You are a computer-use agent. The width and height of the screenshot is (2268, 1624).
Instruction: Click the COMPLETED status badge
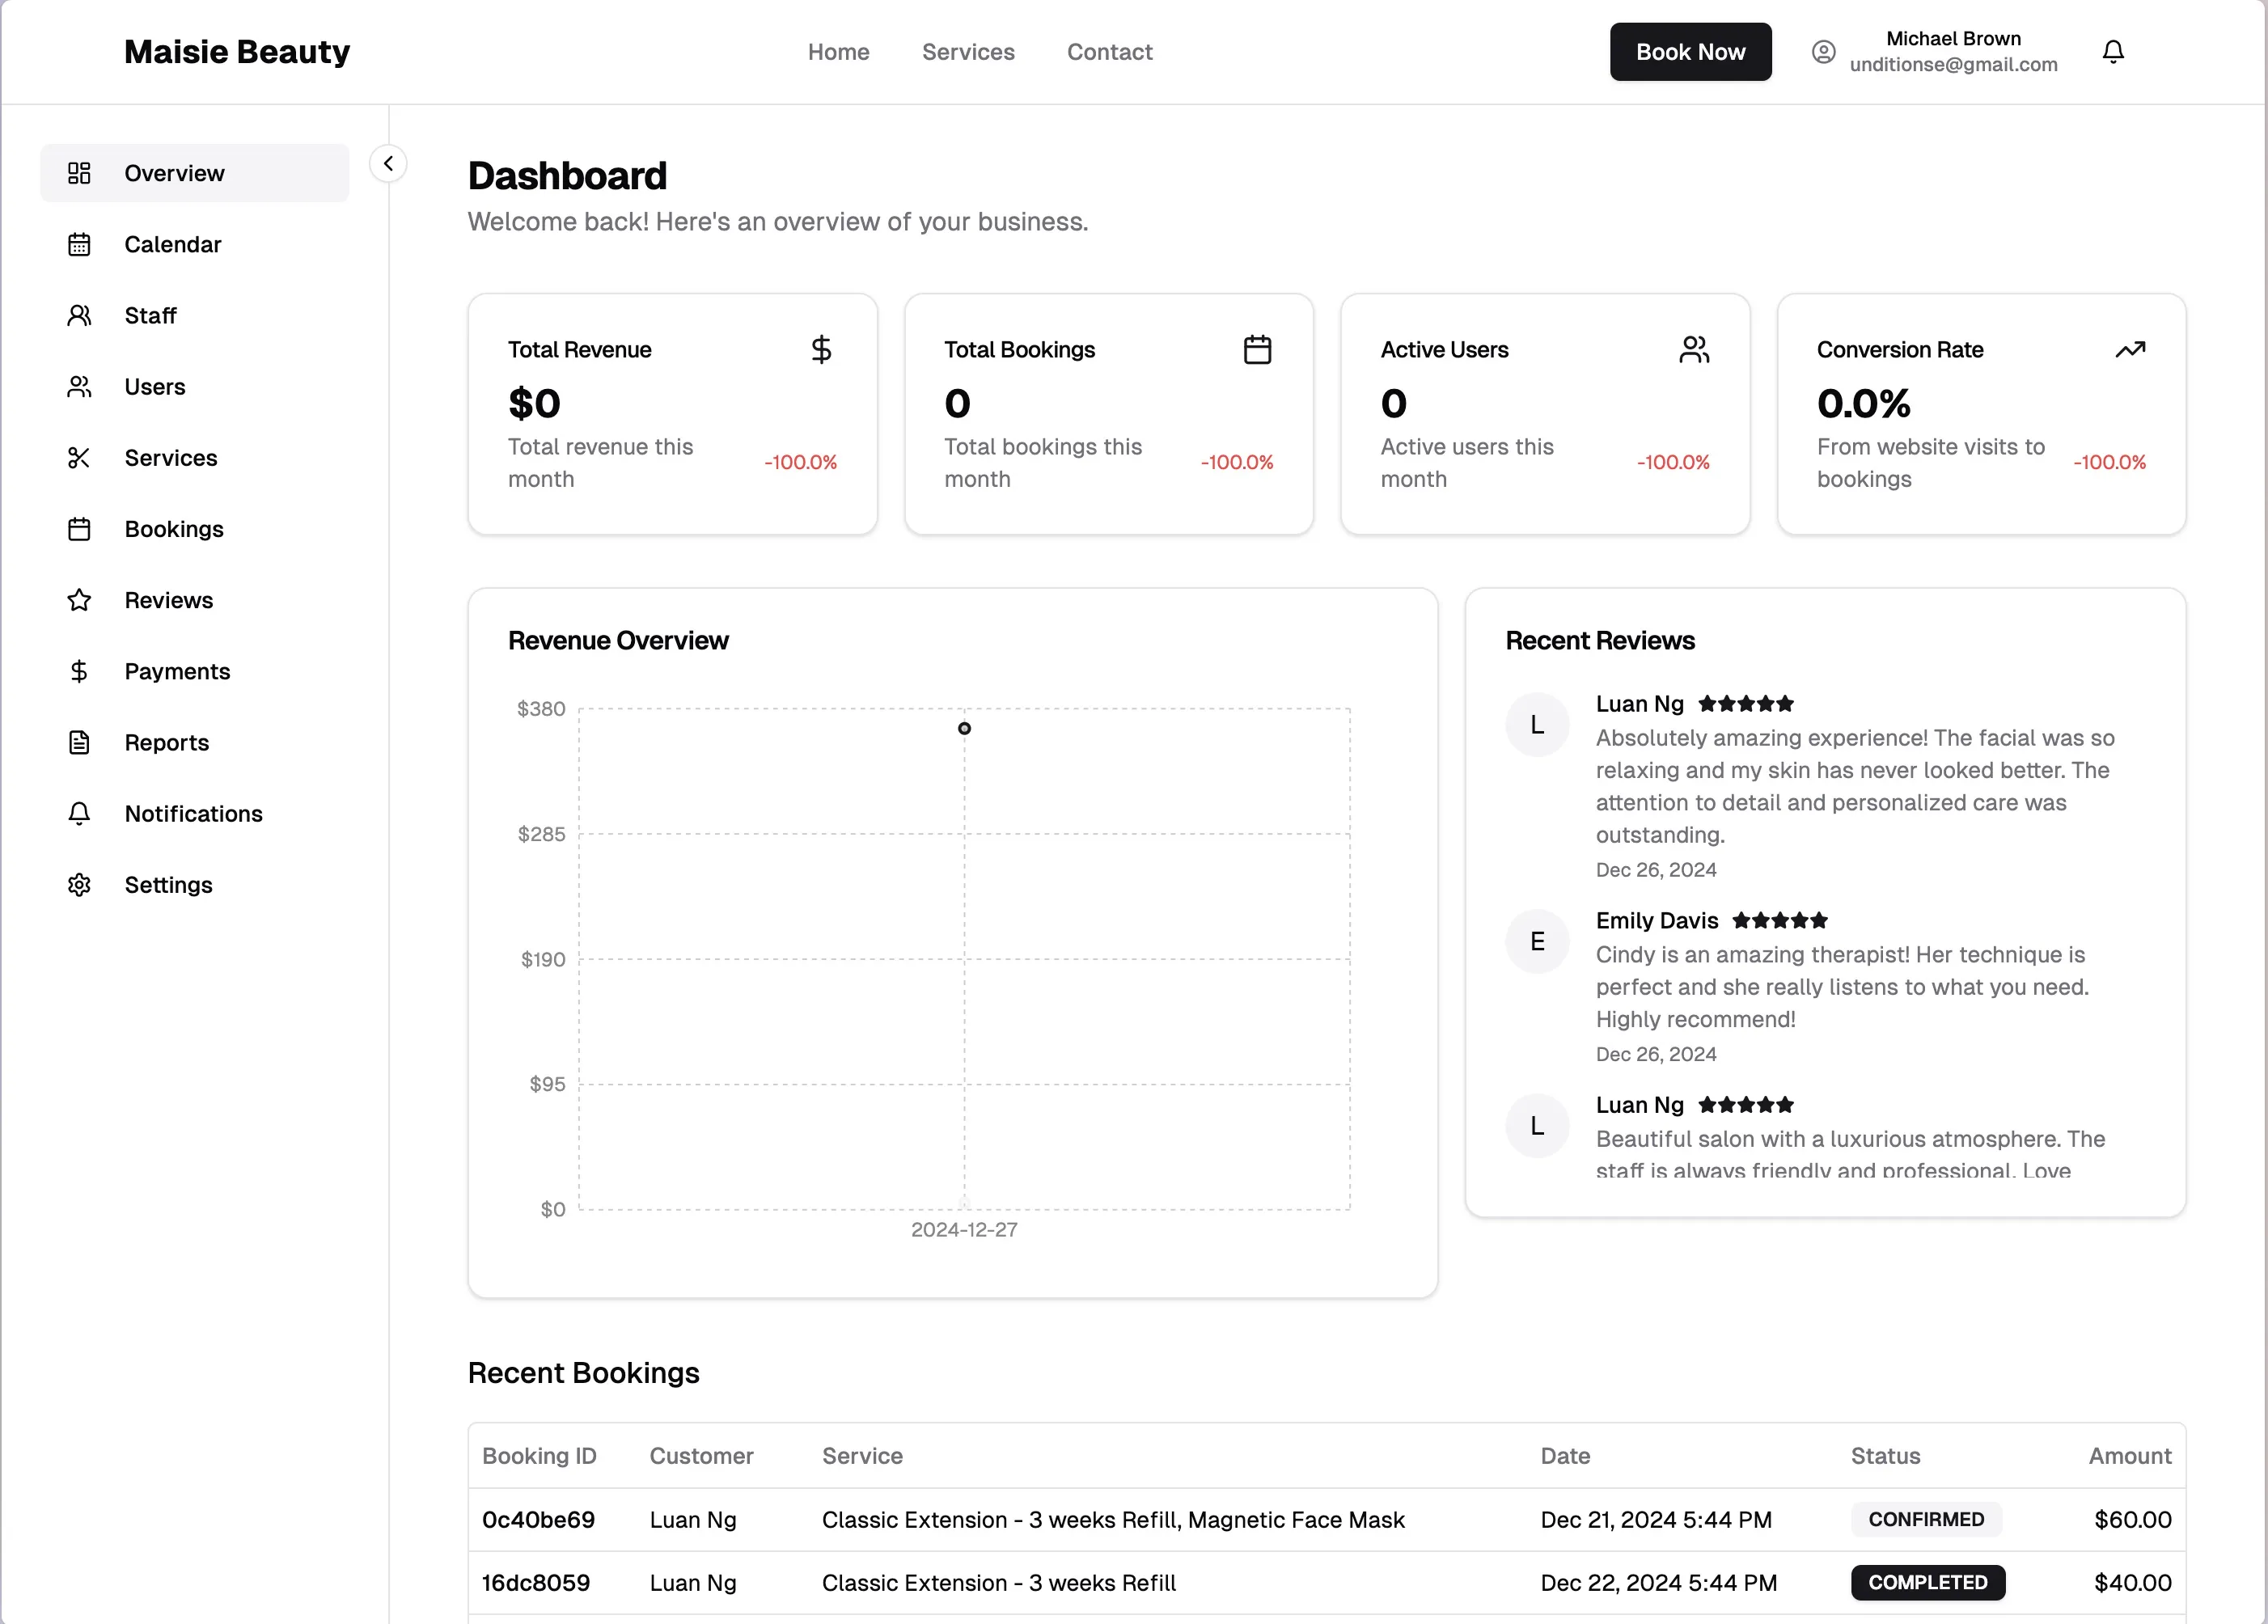coord(1927,1582)
